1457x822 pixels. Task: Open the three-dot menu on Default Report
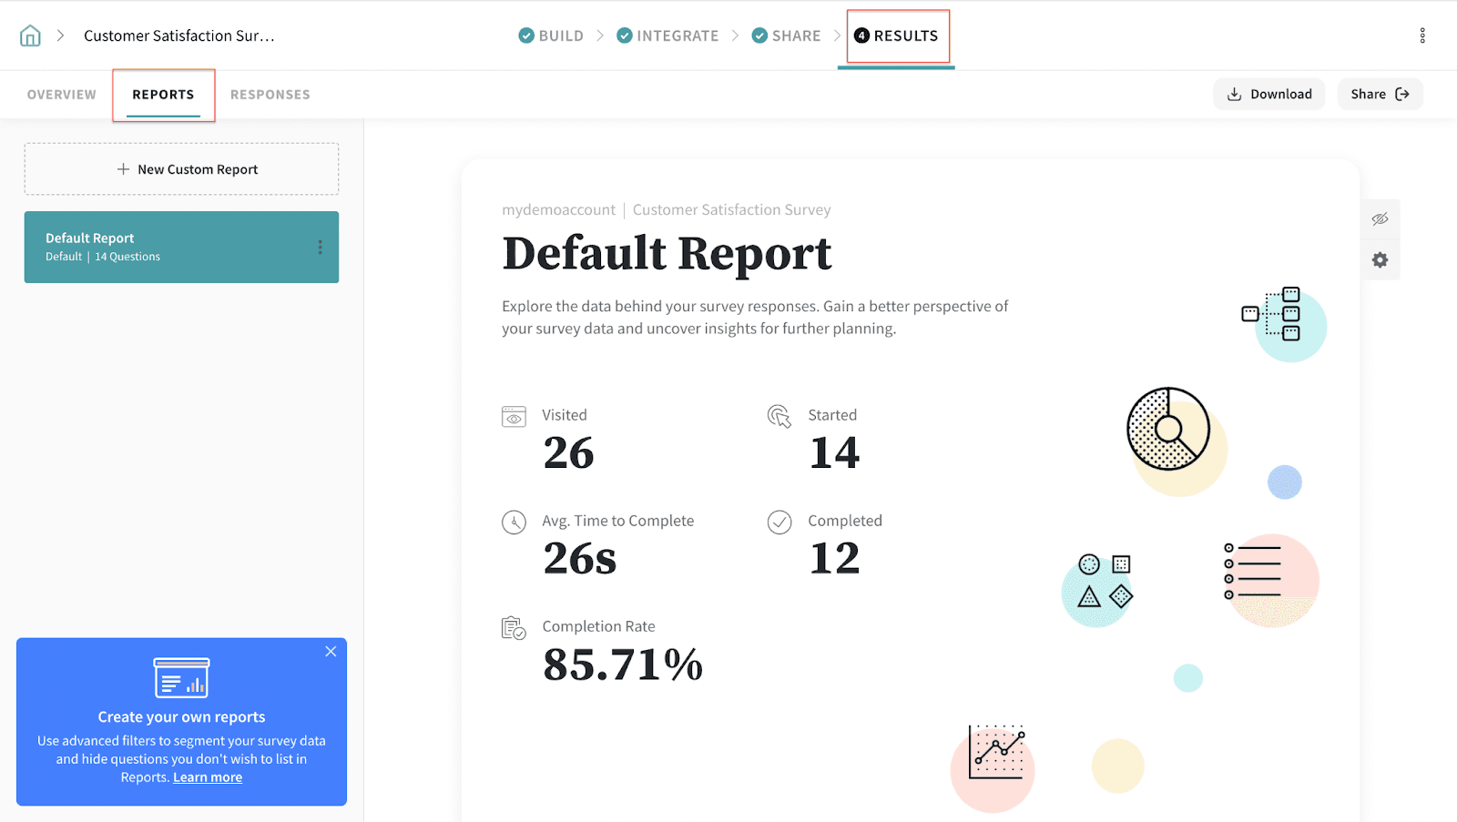click(320, 248)
